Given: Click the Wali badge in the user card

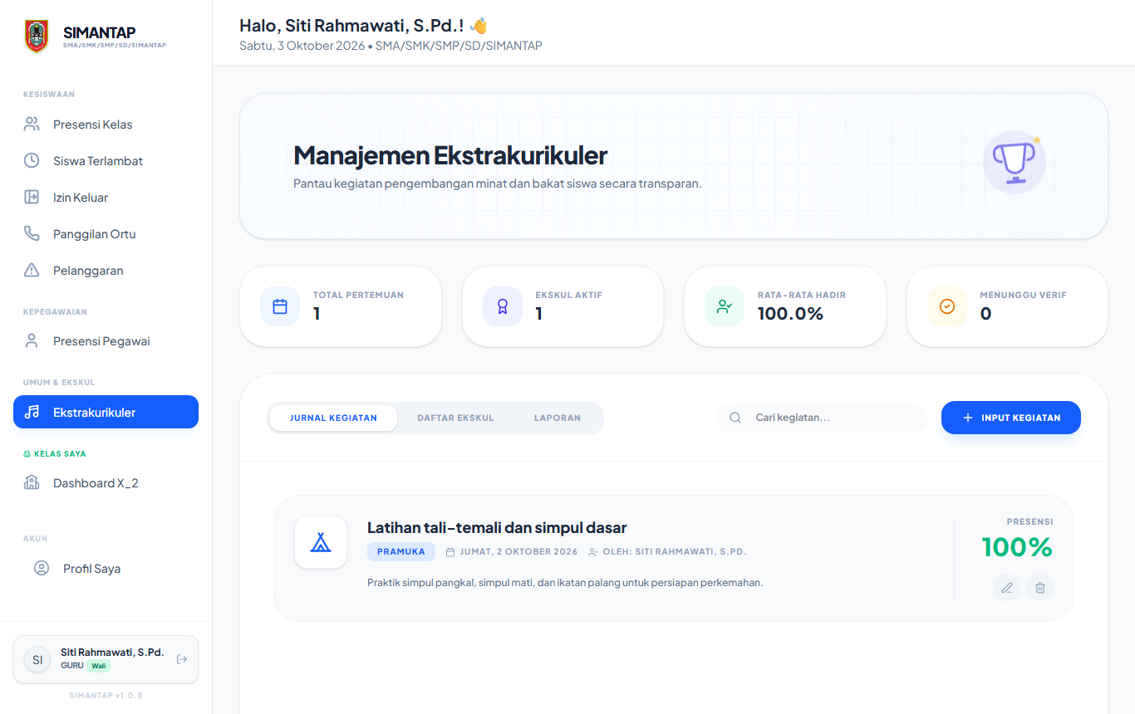Looking at the screenshot, I should click(99, 666).
